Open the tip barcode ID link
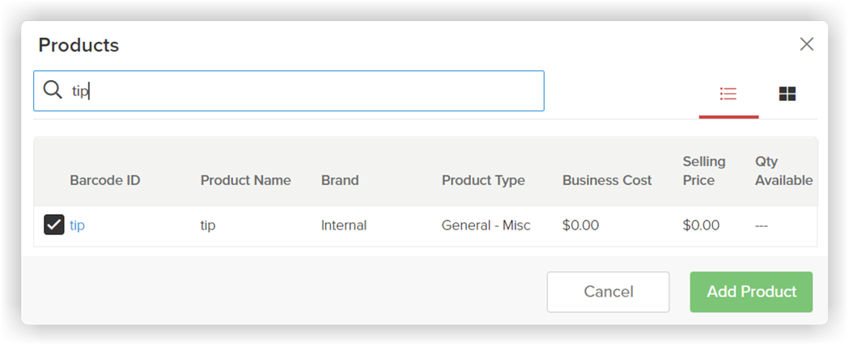The width and height of the screenshot is (849, 345). 78,225
